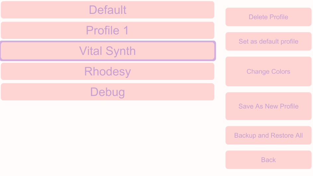
Task: Select the Debug profile
Action: (x=108, y=92)
